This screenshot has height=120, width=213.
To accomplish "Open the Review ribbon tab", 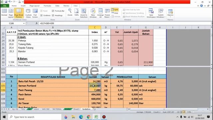I will coord(66,6).
